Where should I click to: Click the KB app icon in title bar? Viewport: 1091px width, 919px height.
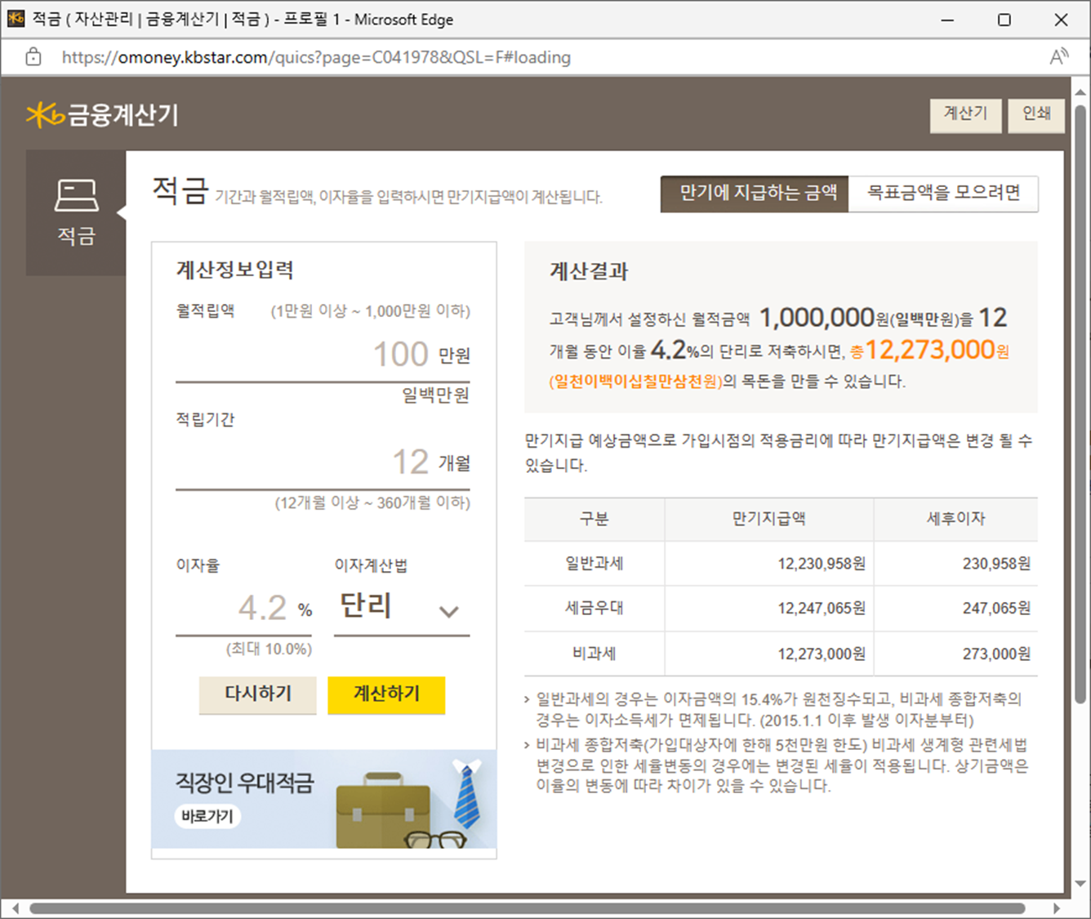point(16,18)
